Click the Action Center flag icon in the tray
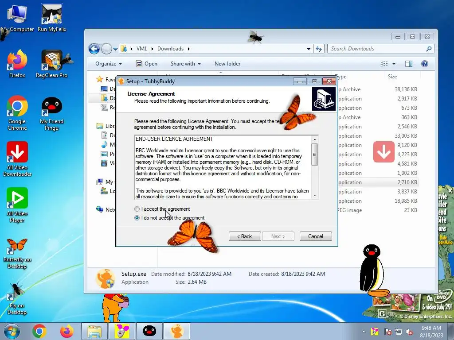Image resolution: width=454 pixels, height=340 pixels. click(387, 332)
